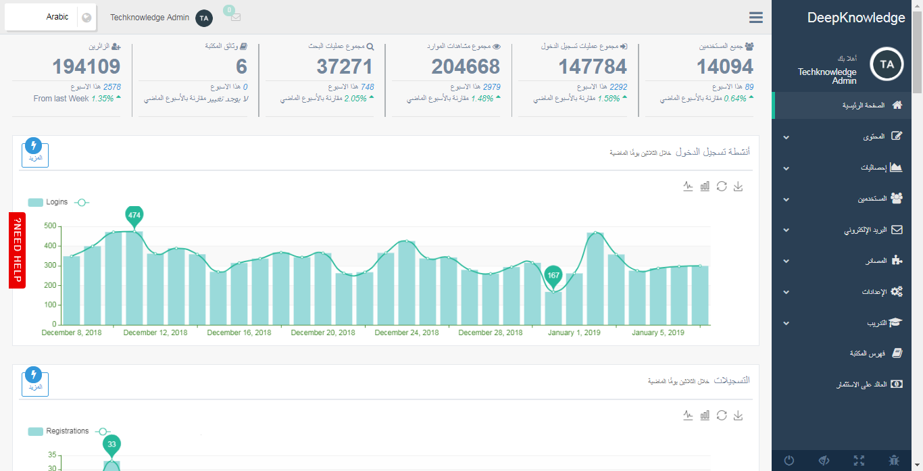Toggle the Logins bar series legend

[48, 202]
